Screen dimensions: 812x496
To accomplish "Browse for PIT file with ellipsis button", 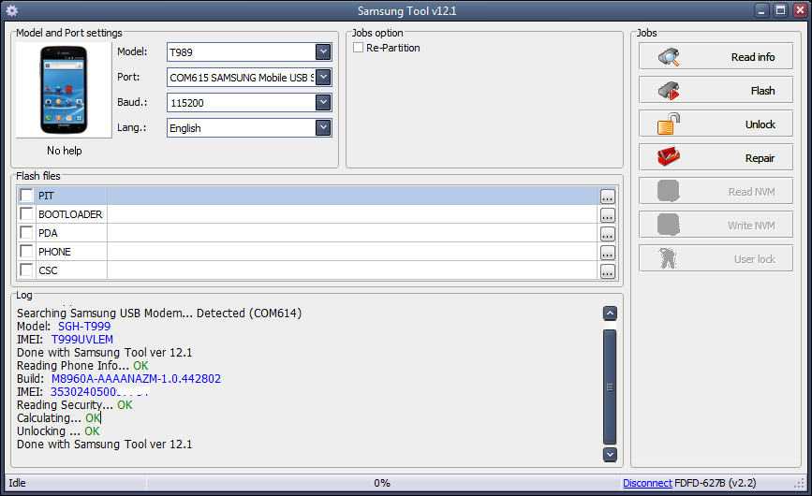I will pyautogui.click(x=608, y=197).
